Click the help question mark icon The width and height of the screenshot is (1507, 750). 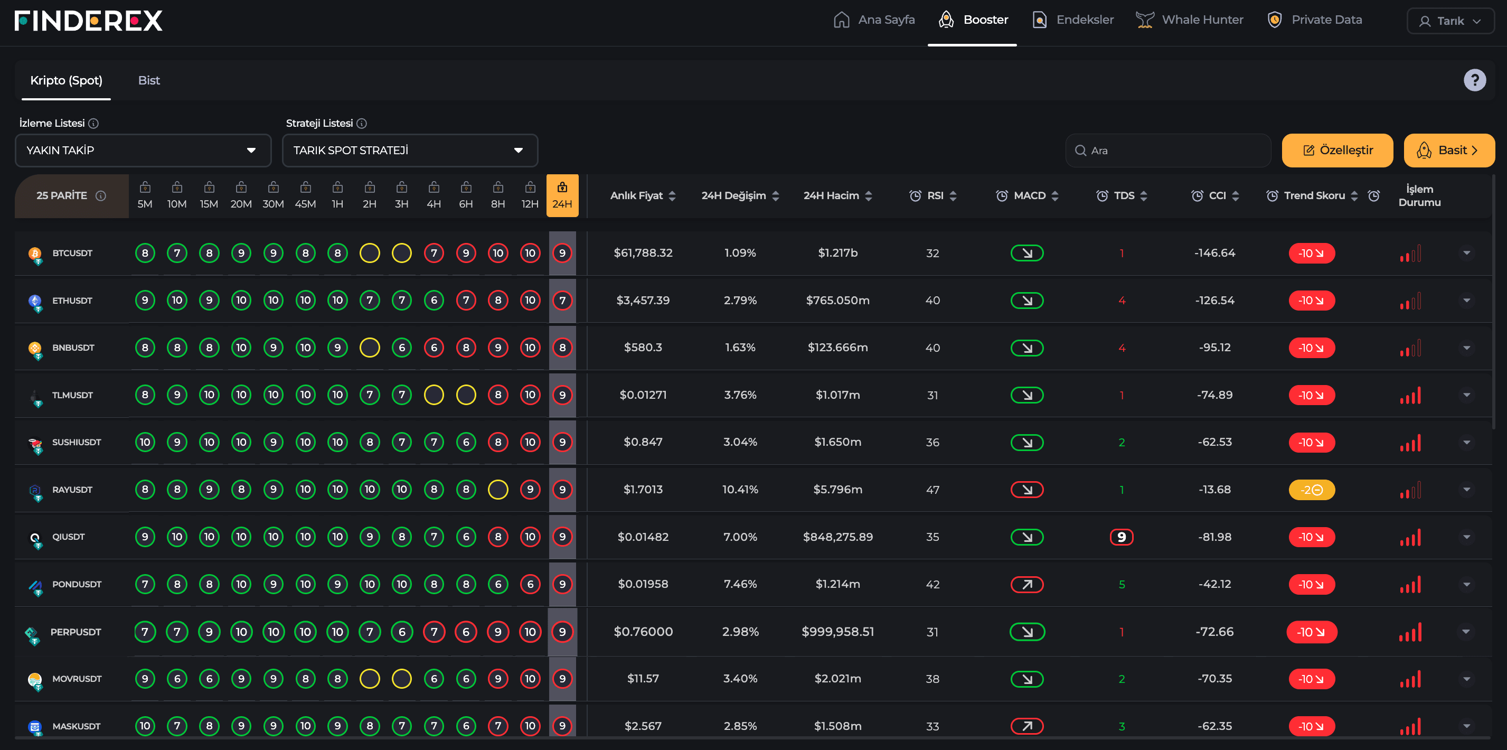pos(1474,80)
